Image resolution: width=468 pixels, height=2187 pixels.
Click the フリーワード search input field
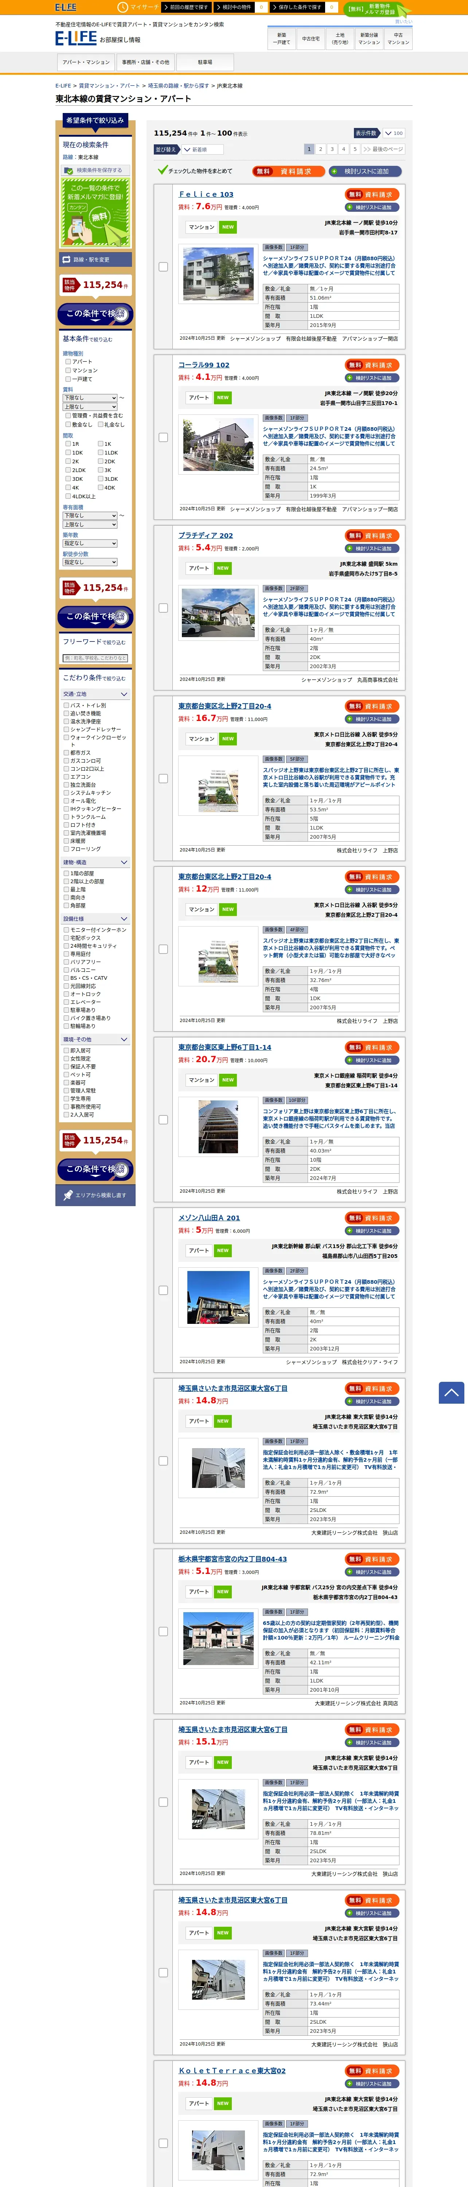[95, 658]
